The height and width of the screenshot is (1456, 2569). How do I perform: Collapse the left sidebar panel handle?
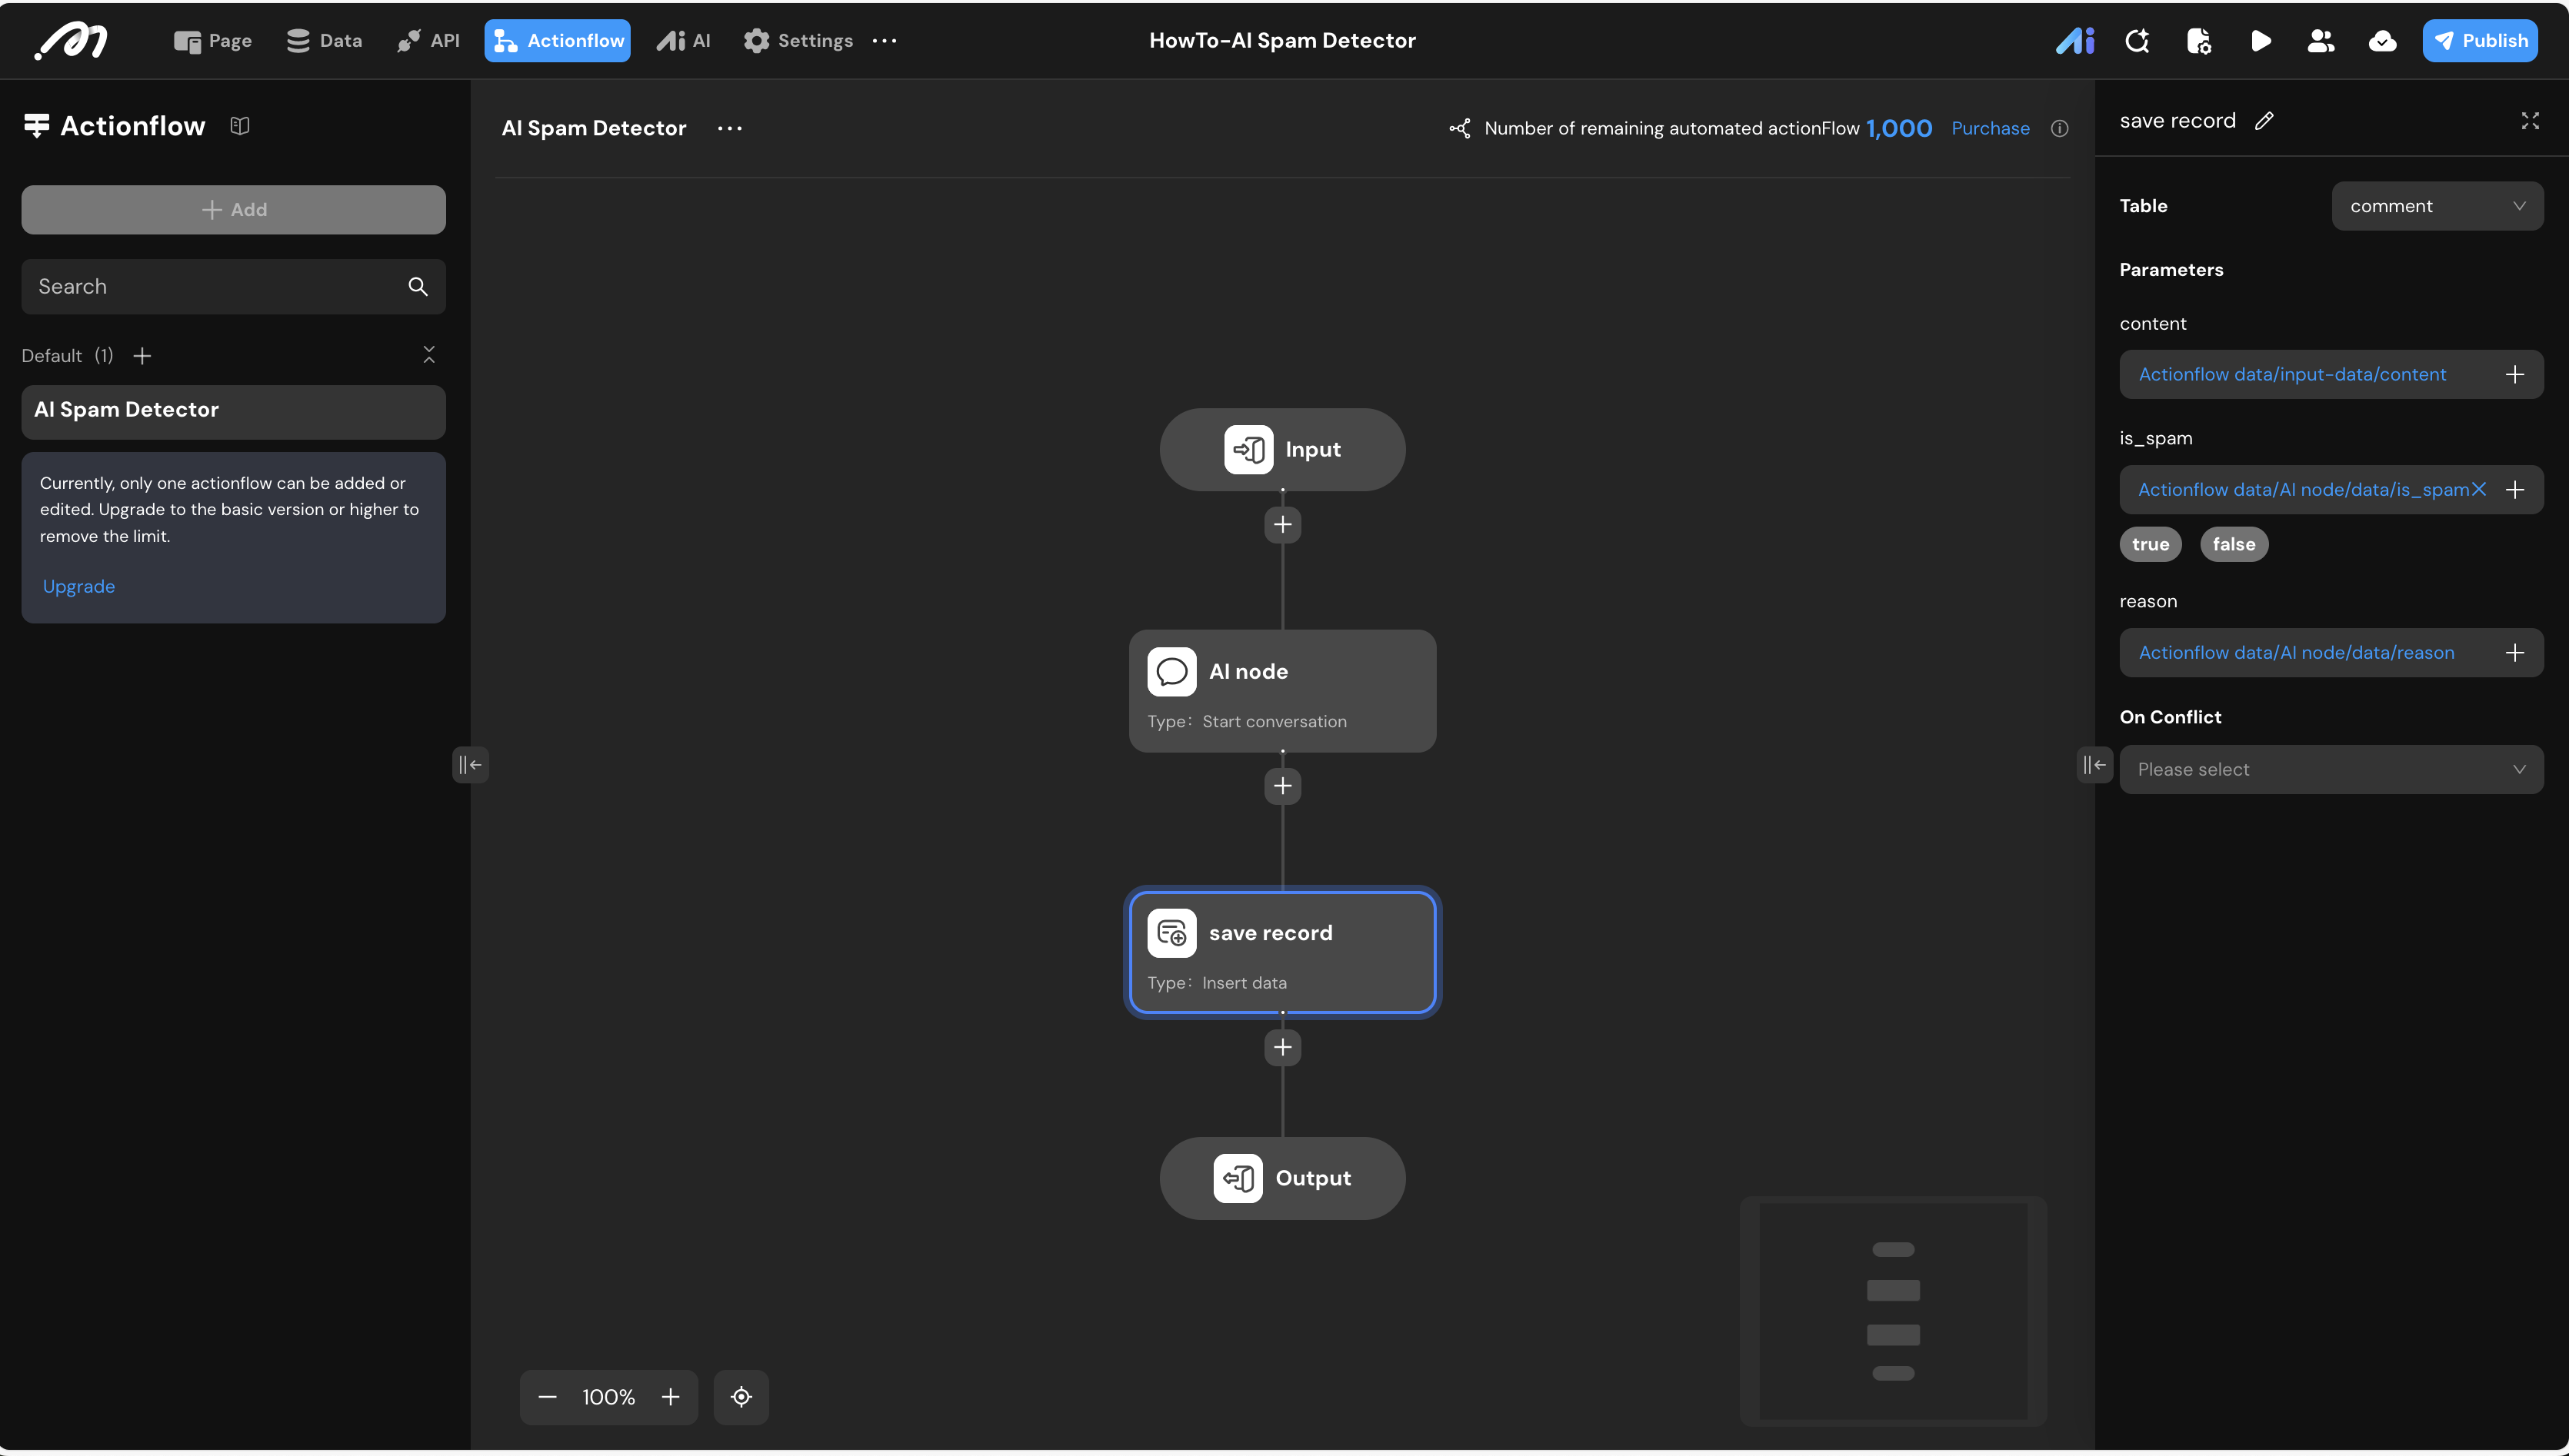(x=469, y=765)
